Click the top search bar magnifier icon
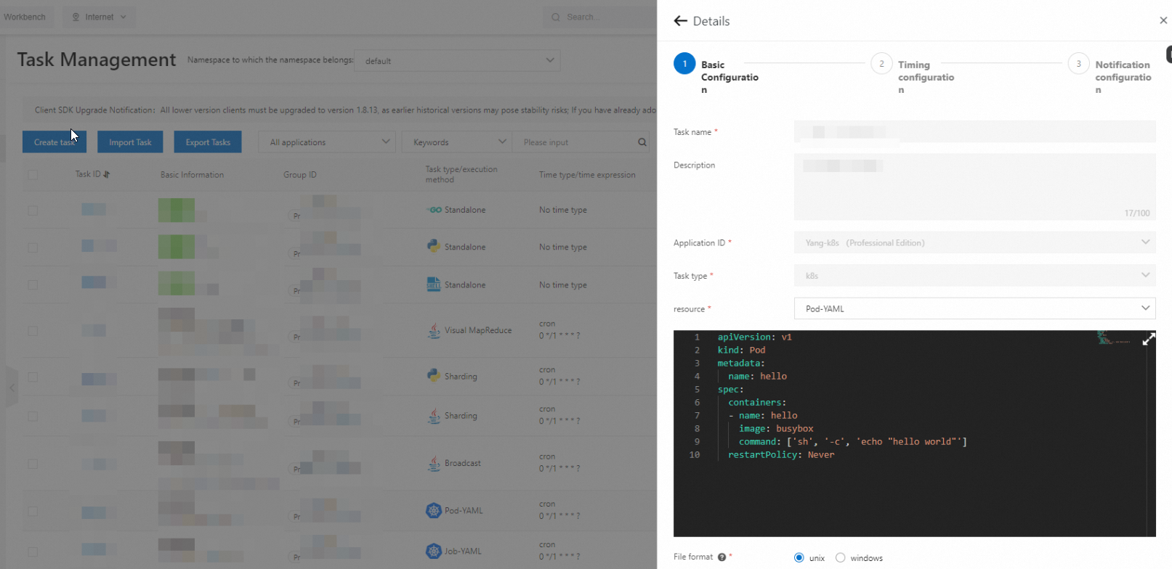This screenshot has height=569, width=1172. (x=556, y=17)
